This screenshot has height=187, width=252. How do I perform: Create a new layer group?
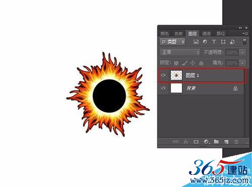216,142
